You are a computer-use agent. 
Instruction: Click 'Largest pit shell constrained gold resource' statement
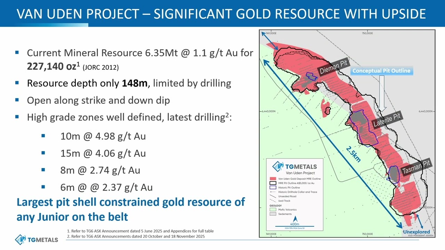[131, 209]
